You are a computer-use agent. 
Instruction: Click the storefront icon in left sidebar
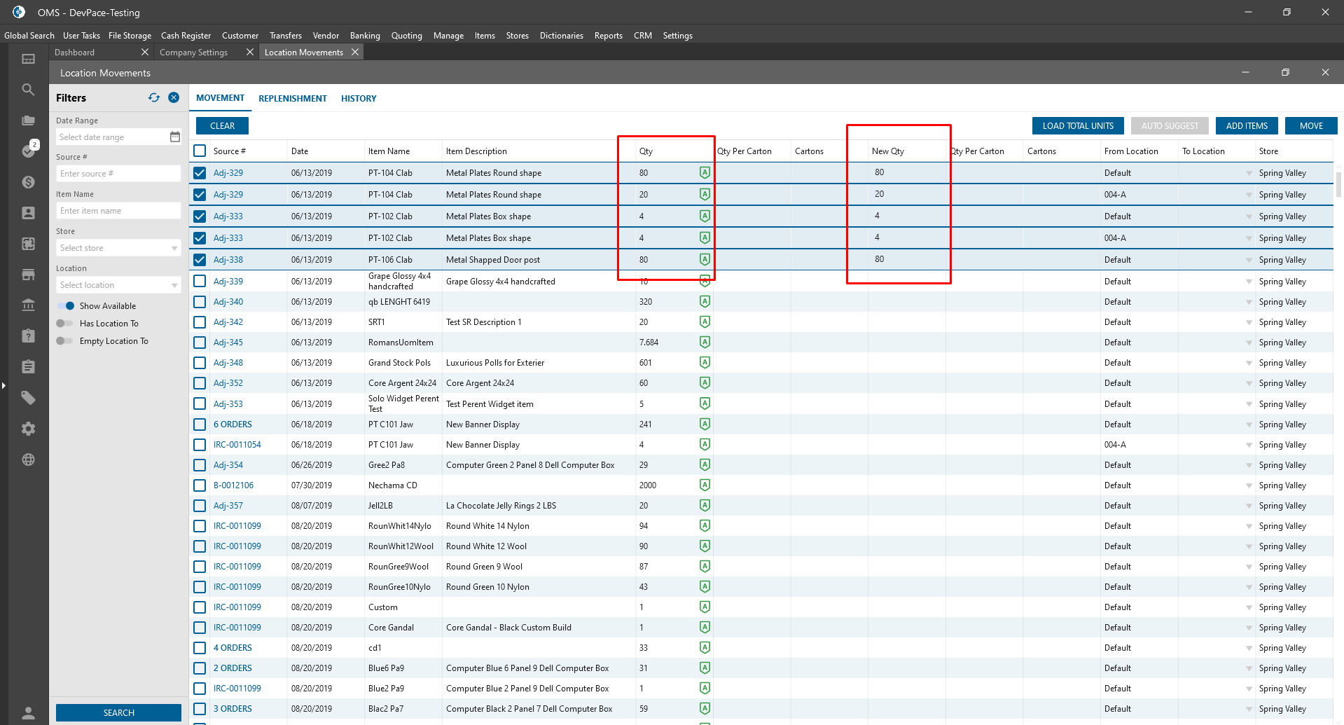click(x=28, y=275)
